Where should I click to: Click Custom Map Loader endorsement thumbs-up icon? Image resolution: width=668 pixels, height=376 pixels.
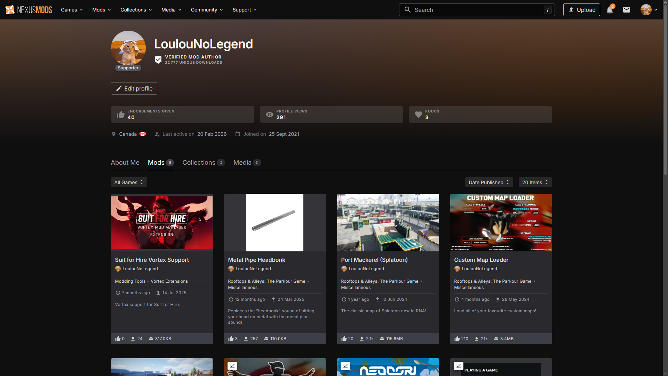(457, 339)
